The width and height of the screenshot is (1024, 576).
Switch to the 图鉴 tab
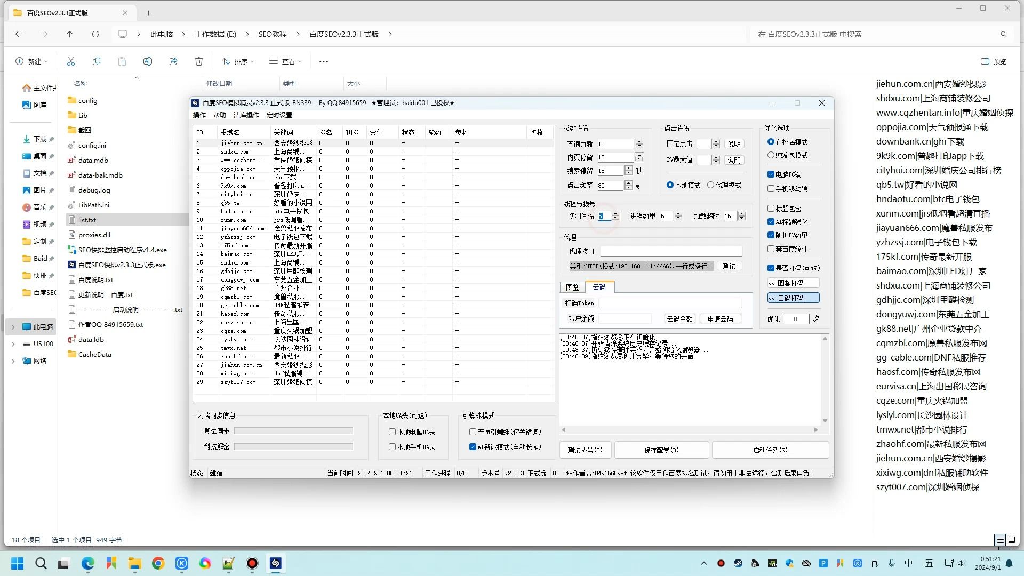572,287
